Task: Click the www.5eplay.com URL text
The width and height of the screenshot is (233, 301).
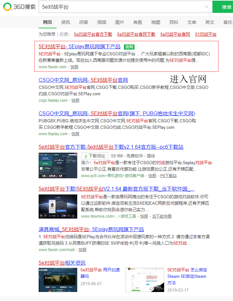Action: (53, 134)
